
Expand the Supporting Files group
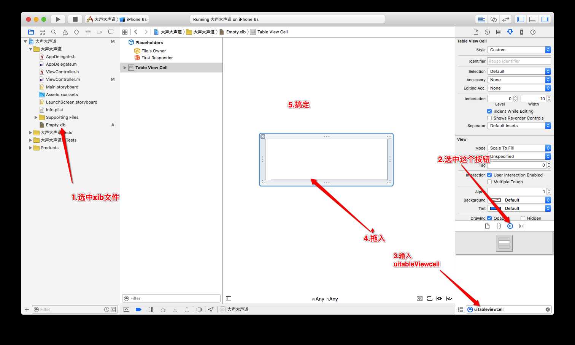click(36, 117)
